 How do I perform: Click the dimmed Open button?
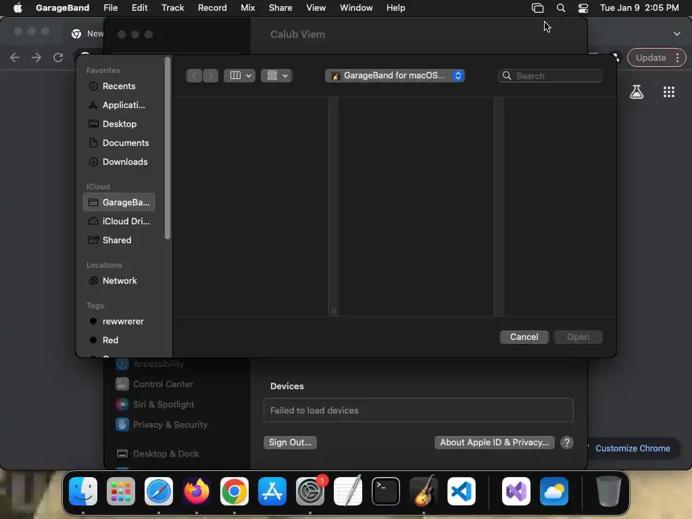coord(578,337)
